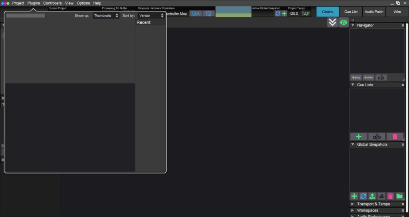Image resolution: width=409 pixels, height=217 pixels.
Task: Add a new cue list with green plus
Action: click(358, 136)
